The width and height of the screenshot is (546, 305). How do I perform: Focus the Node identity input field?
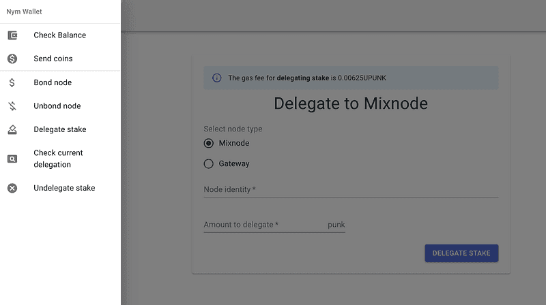click(351, 189)
